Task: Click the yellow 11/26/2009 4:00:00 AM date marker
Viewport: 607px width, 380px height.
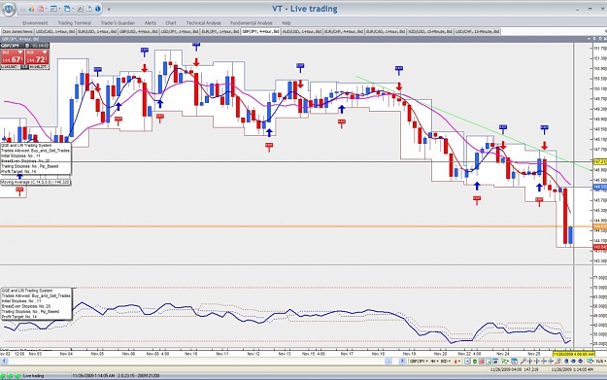Action: click(x=573, y=354)
